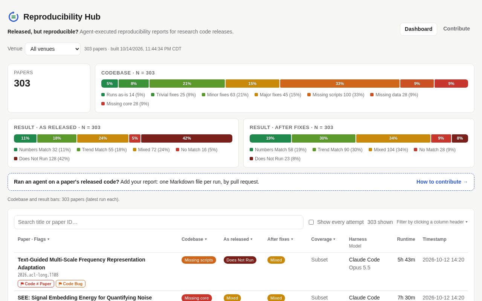Open the Paper · Flags column filter

click(x=34, y=239)
